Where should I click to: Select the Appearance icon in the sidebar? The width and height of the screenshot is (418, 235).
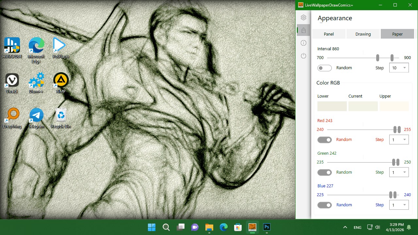303,30
